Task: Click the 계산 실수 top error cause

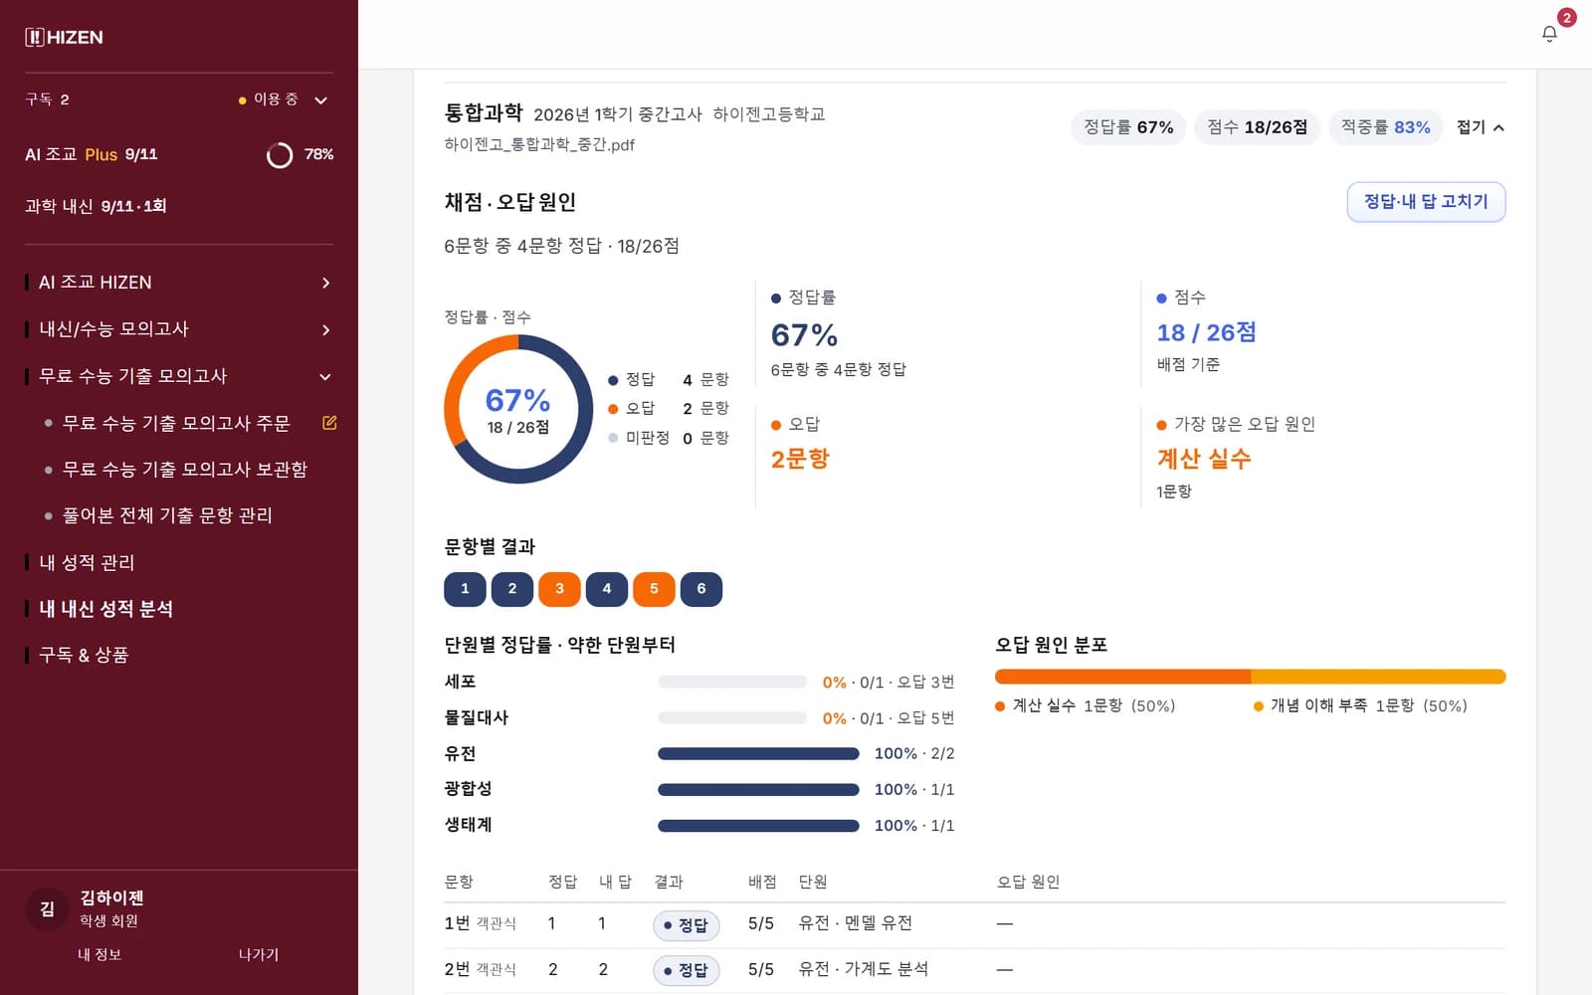Action: (1204, 459)
